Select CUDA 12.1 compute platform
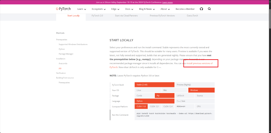Screen dimensions: 271x133 coord(154,106)
